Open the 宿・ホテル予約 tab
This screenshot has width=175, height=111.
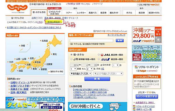[x=39, y=12]
